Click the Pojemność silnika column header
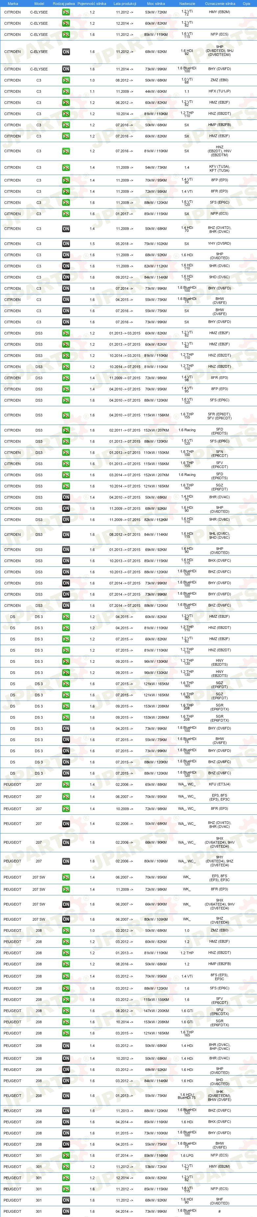The height and width of the screenshot is (1217, 257). [x=92, y=3]
